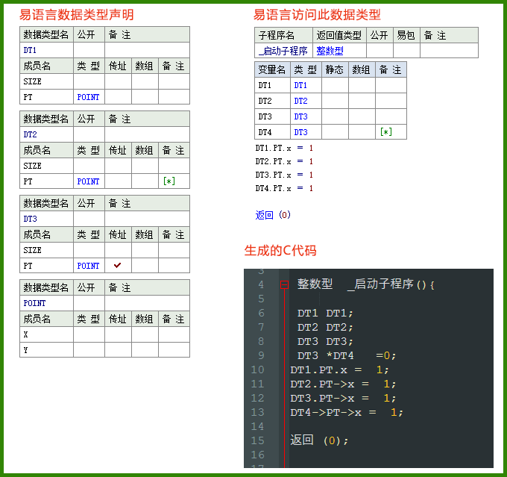Click line number 16 in the code gutter
This screenshot has height=477, width=507.
(257, 455)
